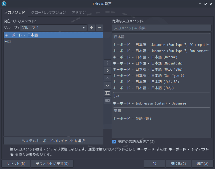Click システムキーボードのレイアウトを選択 button
The width and height of the screenshot is (215, 169).
point(53,141)
